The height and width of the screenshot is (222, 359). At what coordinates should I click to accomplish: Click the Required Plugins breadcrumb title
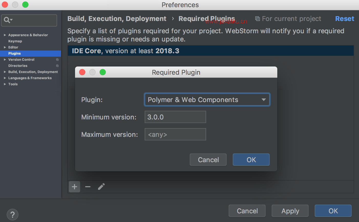tap(207, 19)
